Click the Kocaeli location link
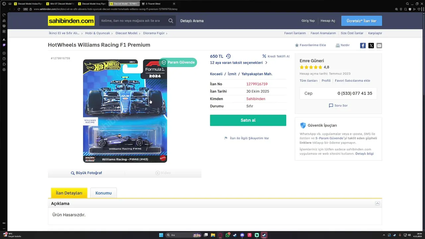This screenshot has height=239, width=425. [x=216, y=74]
